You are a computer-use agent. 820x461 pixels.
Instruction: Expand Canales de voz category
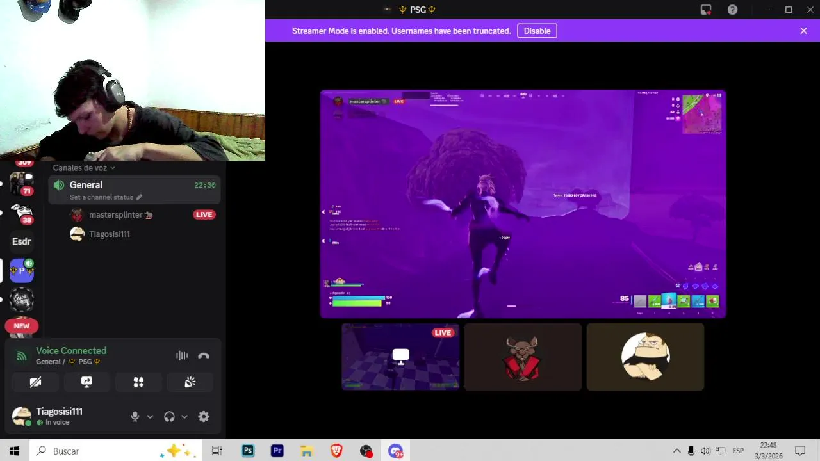84,168
